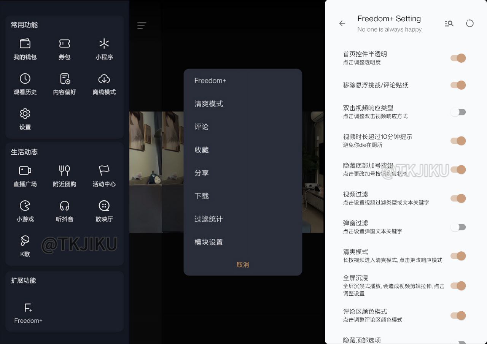Enable the 弹窗过滤 switch

tap(458, 227)
